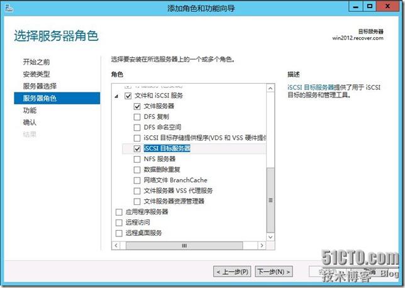Uncheck the iSCSI 目标服务器 checkbox
The image size is (405, 288).
[x=137, y=148]
